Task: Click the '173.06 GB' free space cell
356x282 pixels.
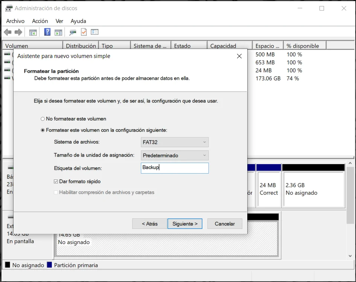Action: pyautogui.click(x=268, y=79)
